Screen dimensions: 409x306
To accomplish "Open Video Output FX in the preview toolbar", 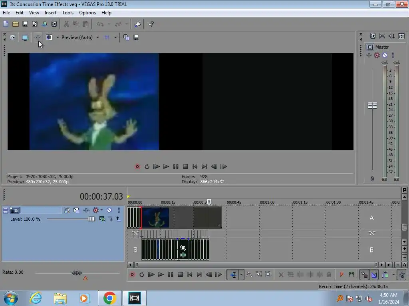I will coord(38,37).
